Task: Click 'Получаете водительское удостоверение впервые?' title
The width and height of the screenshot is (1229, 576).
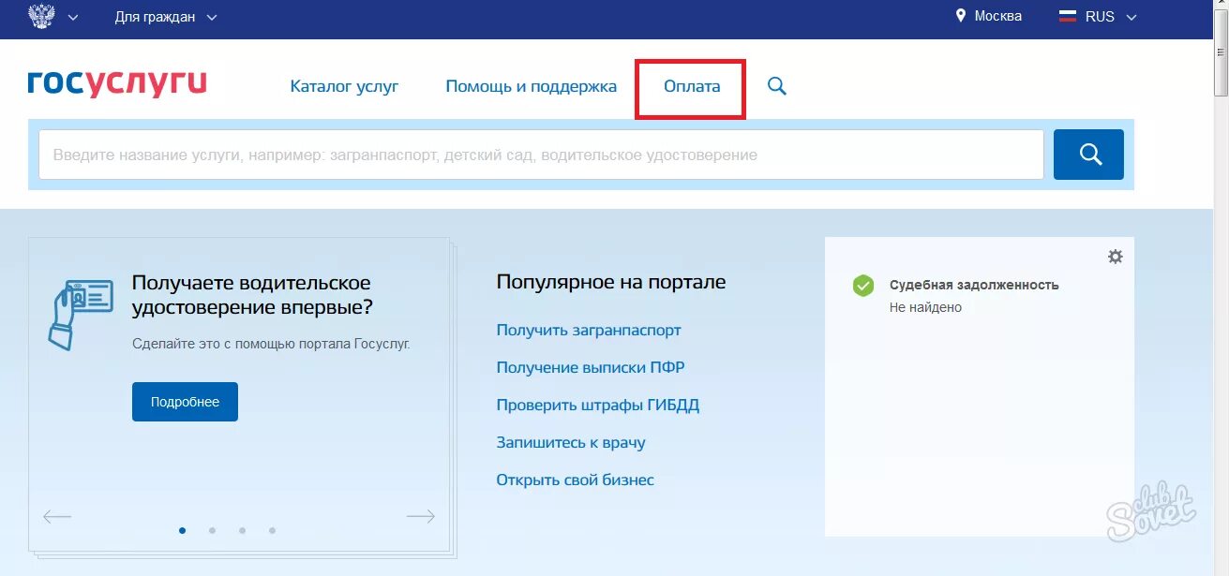Action: click(x=252, y=295)
